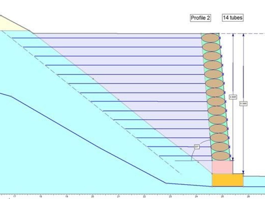
Task: Click the pink block beneath the tube stack
Action: click(x=222, y=167)
